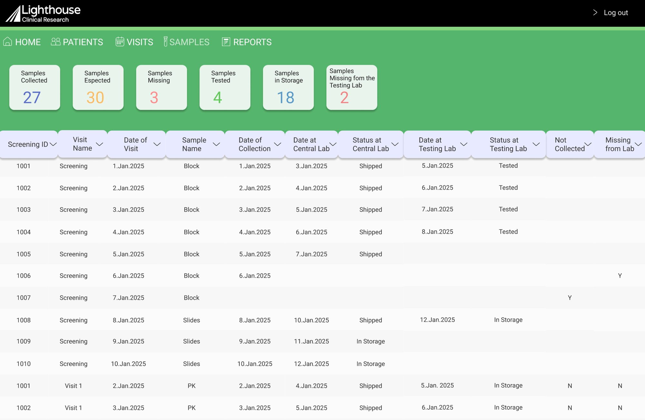Open the Not Collected column dropdown
The image size is (645, 420).
[x=588, y=144]
